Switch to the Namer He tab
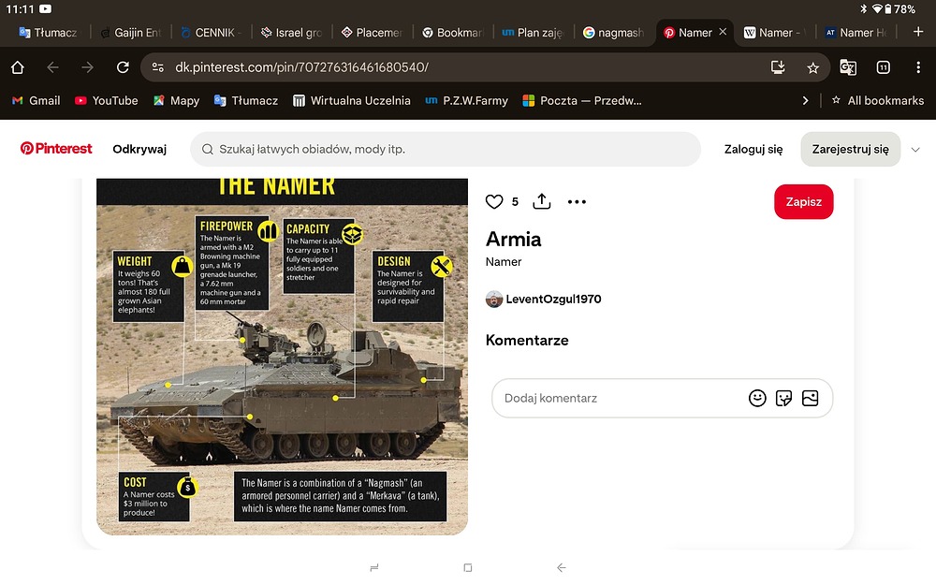This screenshot has height=585, width=936. coord(856,33)
